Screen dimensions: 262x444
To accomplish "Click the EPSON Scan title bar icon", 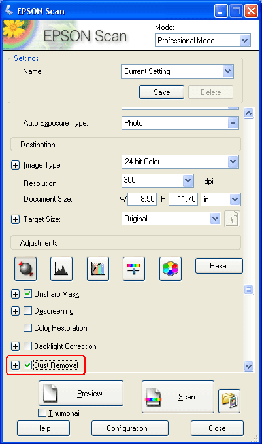I will 9,10.
